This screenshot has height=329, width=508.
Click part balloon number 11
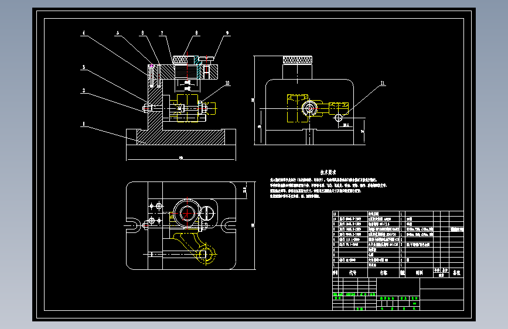[x=383, y=83]
